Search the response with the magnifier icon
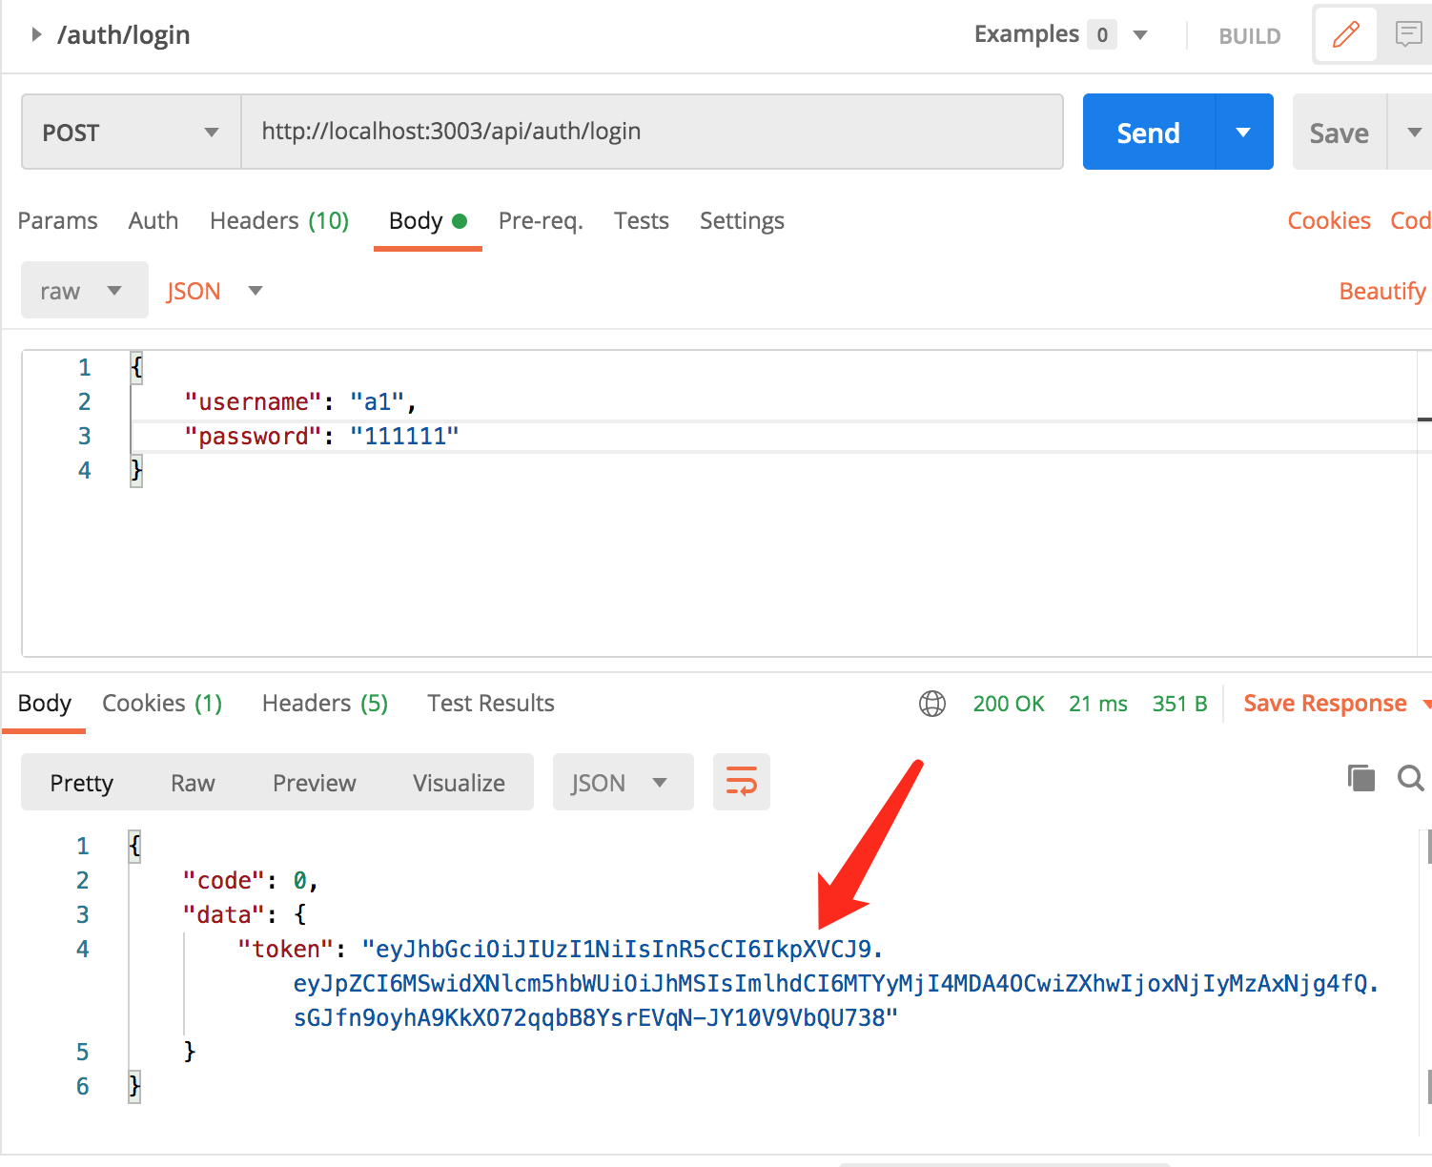Viewport: 1432px width, 1167px height. pos(1410,778)
